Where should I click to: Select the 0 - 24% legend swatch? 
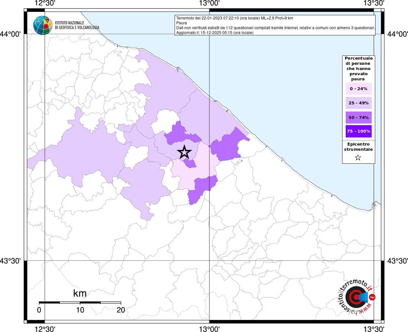click(358, 89)
